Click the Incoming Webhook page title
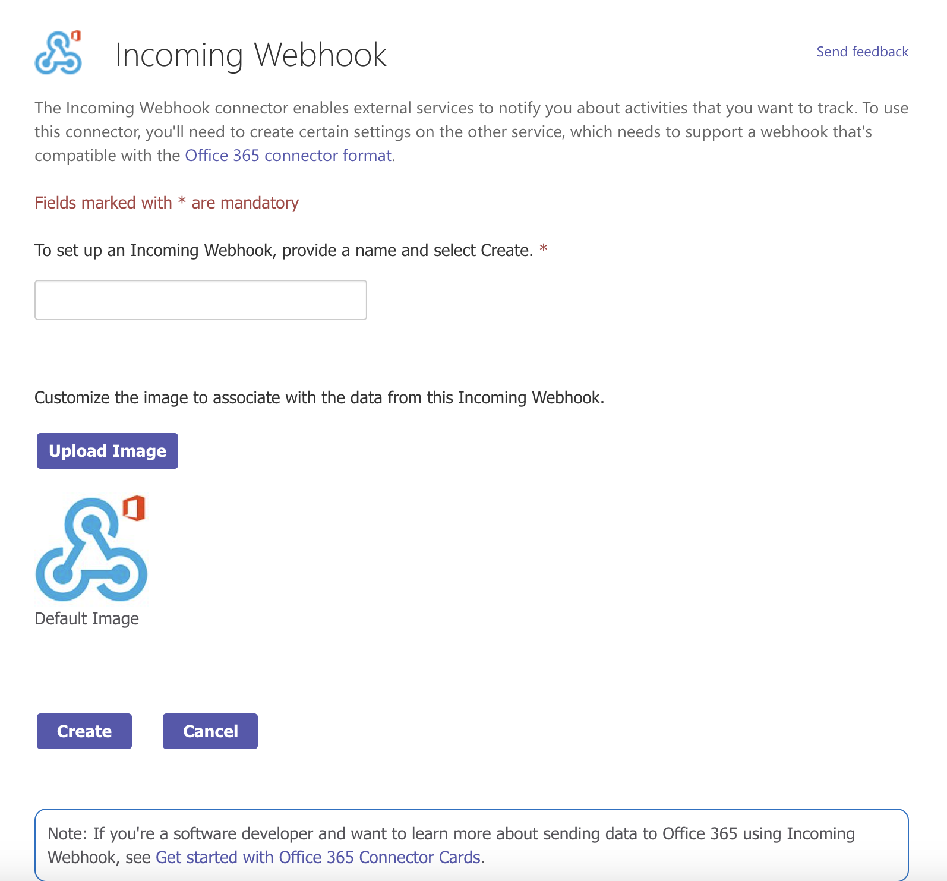Image resolution: width=947 pixels, height=881 pixels. (251, 55)
